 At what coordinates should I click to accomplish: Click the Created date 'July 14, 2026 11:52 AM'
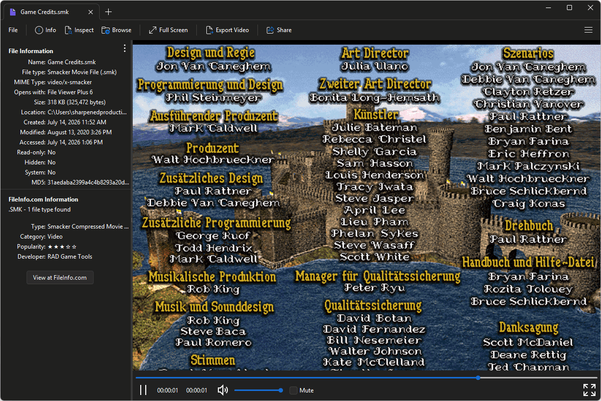tap(77, 122)
